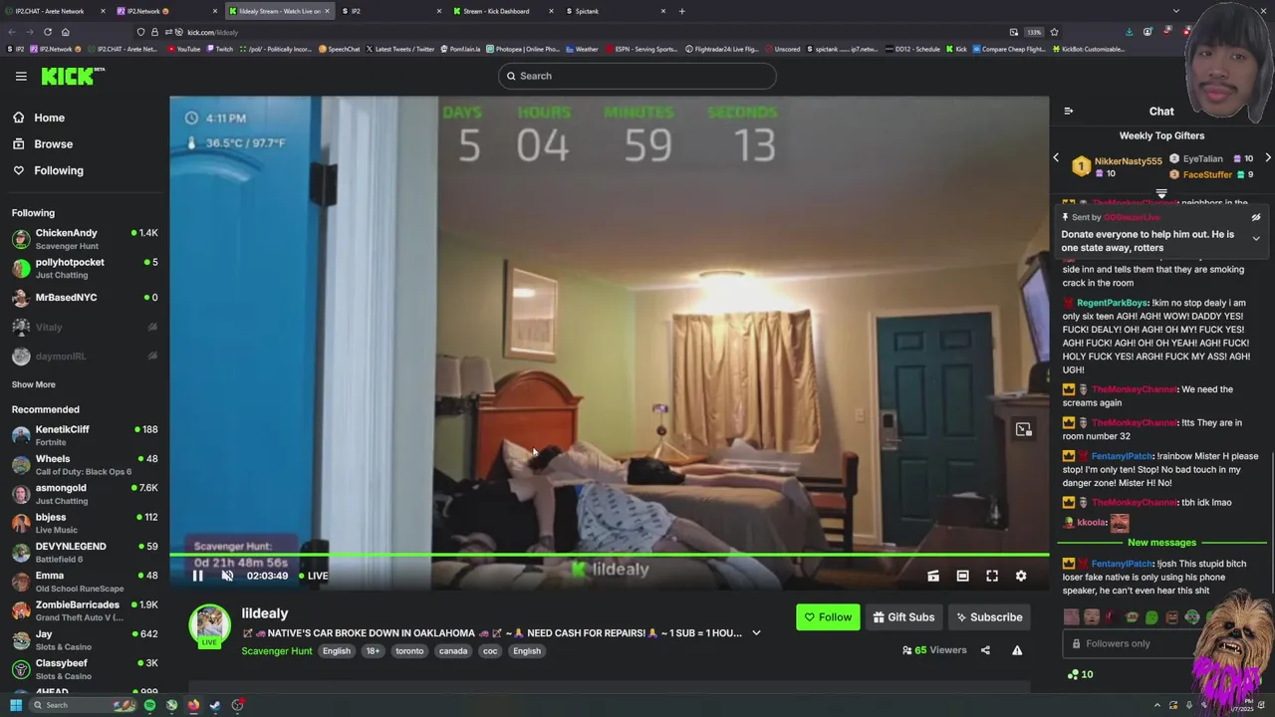
Task: Go to browser home page
Action: (x=66, y=32)
